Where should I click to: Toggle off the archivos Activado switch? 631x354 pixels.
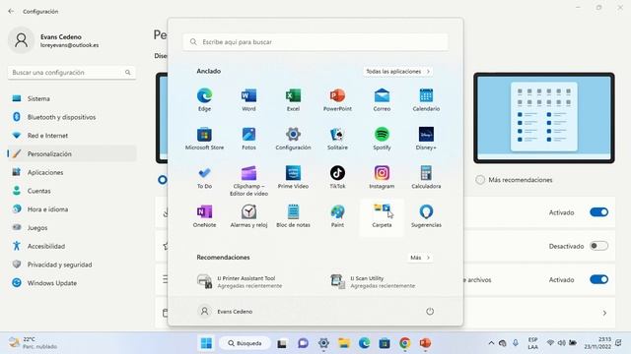[x=598, y=279]
